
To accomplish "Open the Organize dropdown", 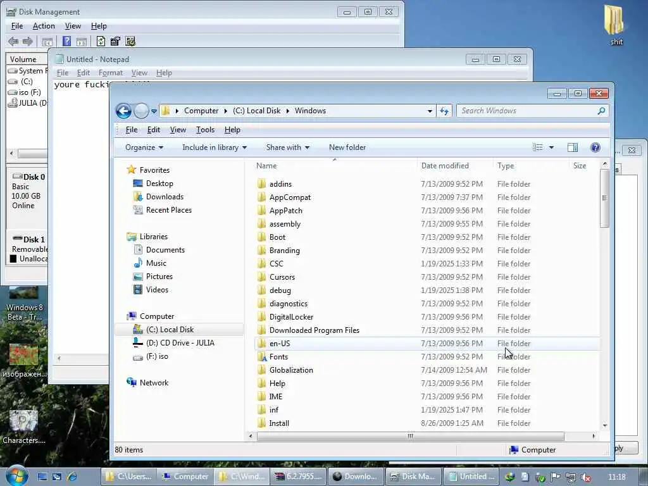I will [x=144, y=147].
